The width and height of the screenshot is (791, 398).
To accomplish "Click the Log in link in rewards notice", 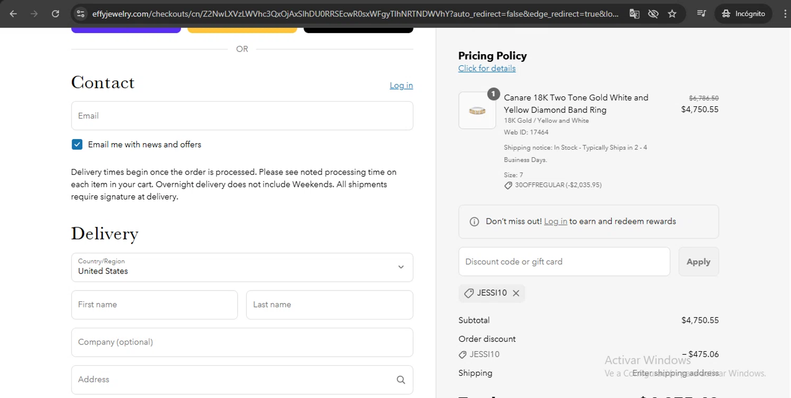I will (x=555, y=222).
